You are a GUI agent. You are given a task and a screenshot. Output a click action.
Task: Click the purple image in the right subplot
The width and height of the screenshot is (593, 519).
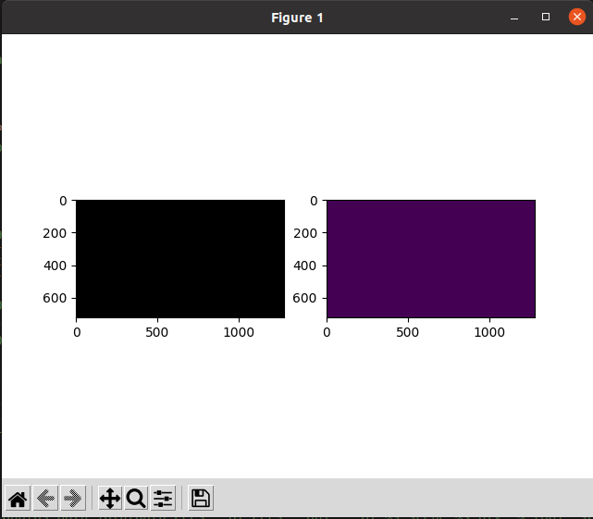(x=431, y=259)
